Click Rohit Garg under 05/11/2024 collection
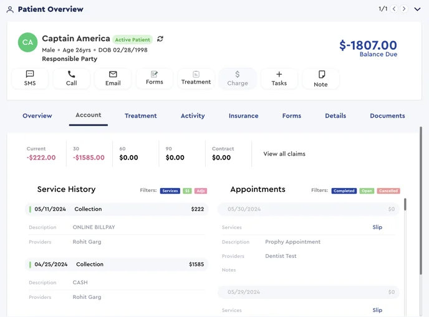Screen dimensions: 429x317 87,242
